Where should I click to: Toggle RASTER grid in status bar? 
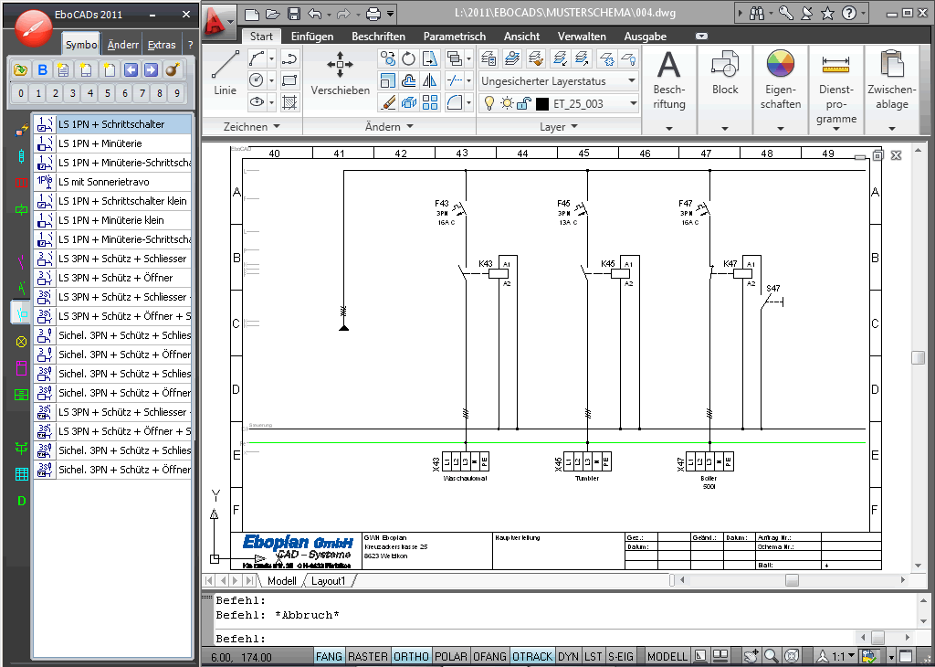pyautogui.click(x=368, y=656)
